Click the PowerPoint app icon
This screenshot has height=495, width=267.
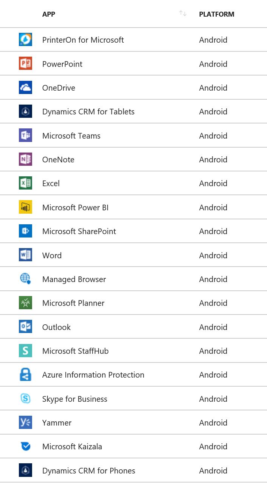click(x=25, y=63)
